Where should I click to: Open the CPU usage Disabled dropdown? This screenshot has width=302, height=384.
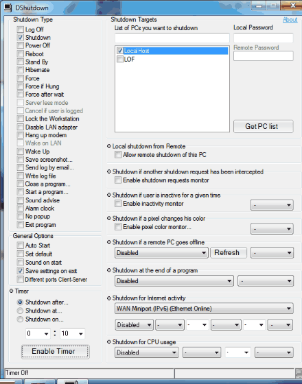[x=146, y=352]
